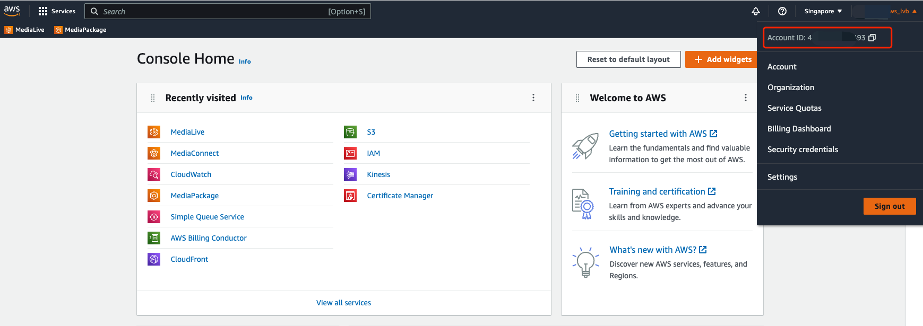Click Reset to default layout button
Image resolution: width=923 pixels, height=326 pixels.
(x=628, y=59)
